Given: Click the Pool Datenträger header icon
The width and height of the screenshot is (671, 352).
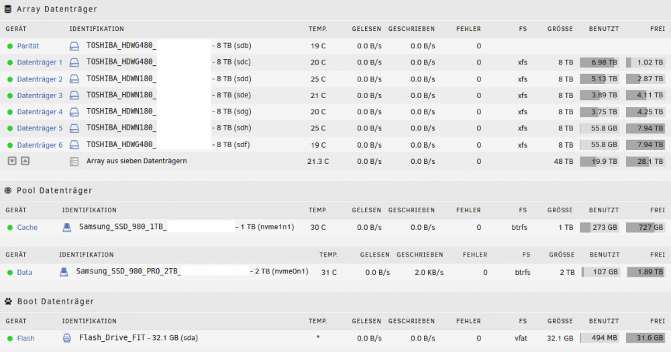Looking at the screenshot, I should pos(7,191).
